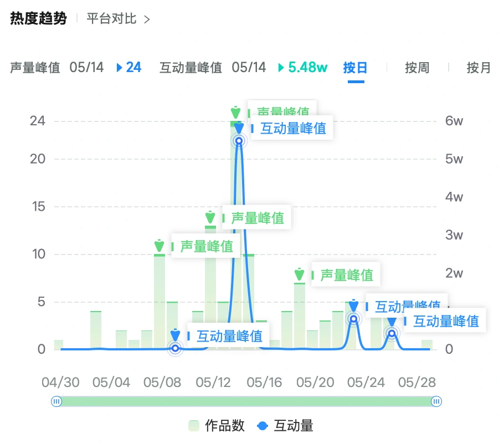504x448 pixels.
Task: Click the 05/16 x-axis date label
Action: click(x=264, y=383)
